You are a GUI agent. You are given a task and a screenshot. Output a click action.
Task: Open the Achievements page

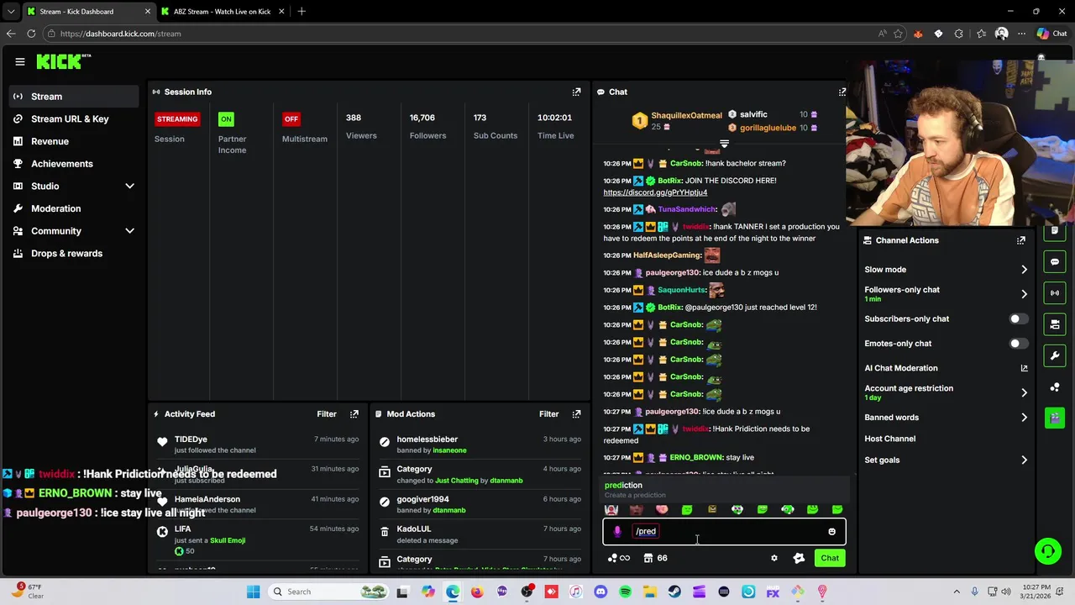pyautogui.click(x=74, y=164)
